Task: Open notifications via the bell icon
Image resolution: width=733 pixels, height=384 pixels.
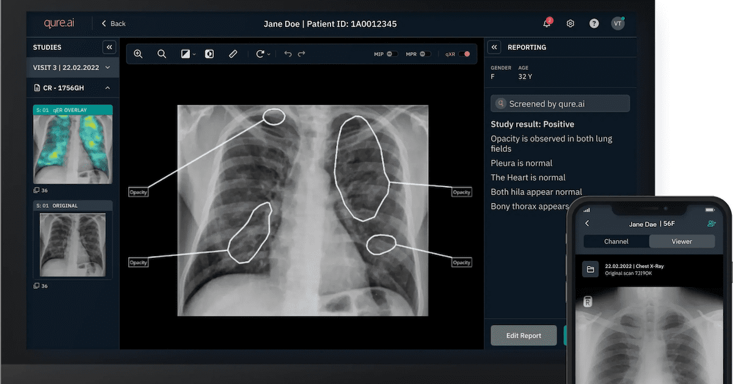Action: pyautogui.click(x=547, y=23)
